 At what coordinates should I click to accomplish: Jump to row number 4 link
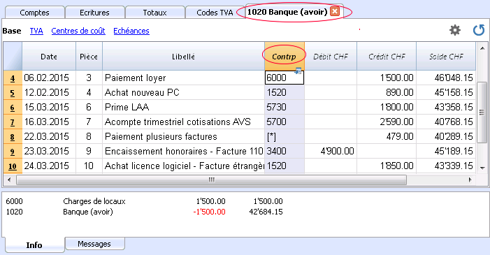(x=13, y=78)
